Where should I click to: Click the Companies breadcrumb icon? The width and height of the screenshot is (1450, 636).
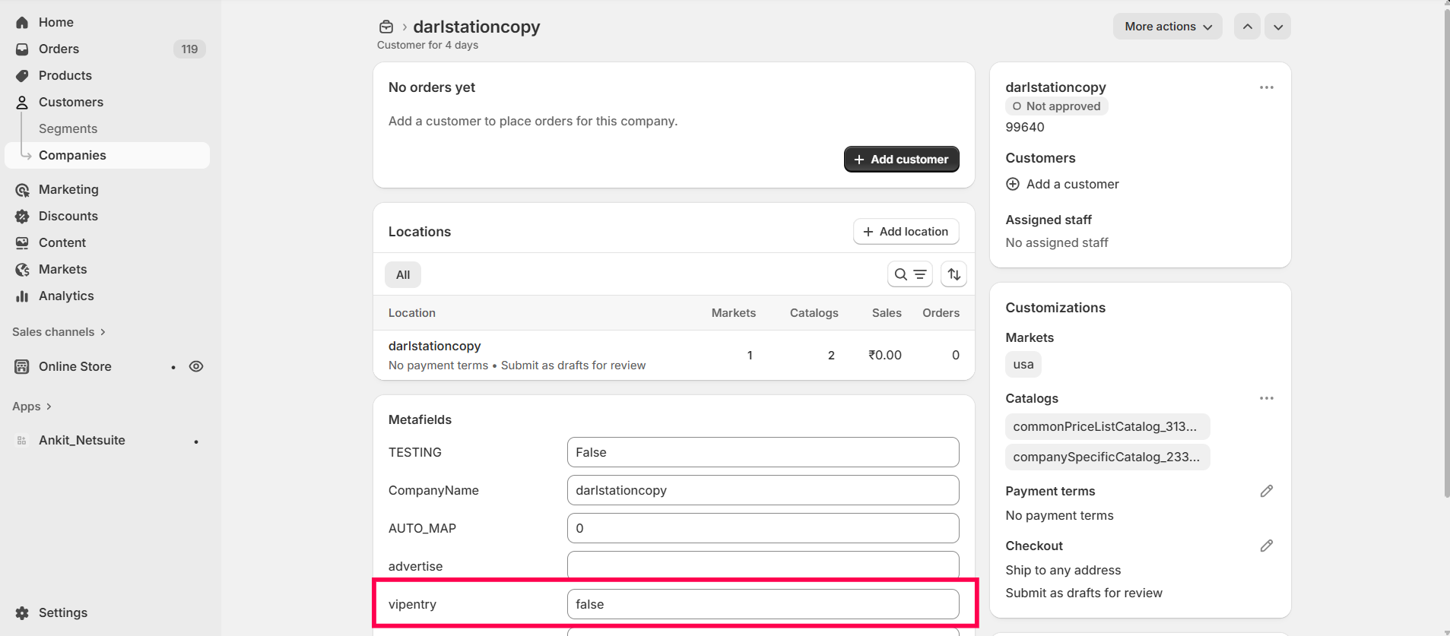[386, 27]
